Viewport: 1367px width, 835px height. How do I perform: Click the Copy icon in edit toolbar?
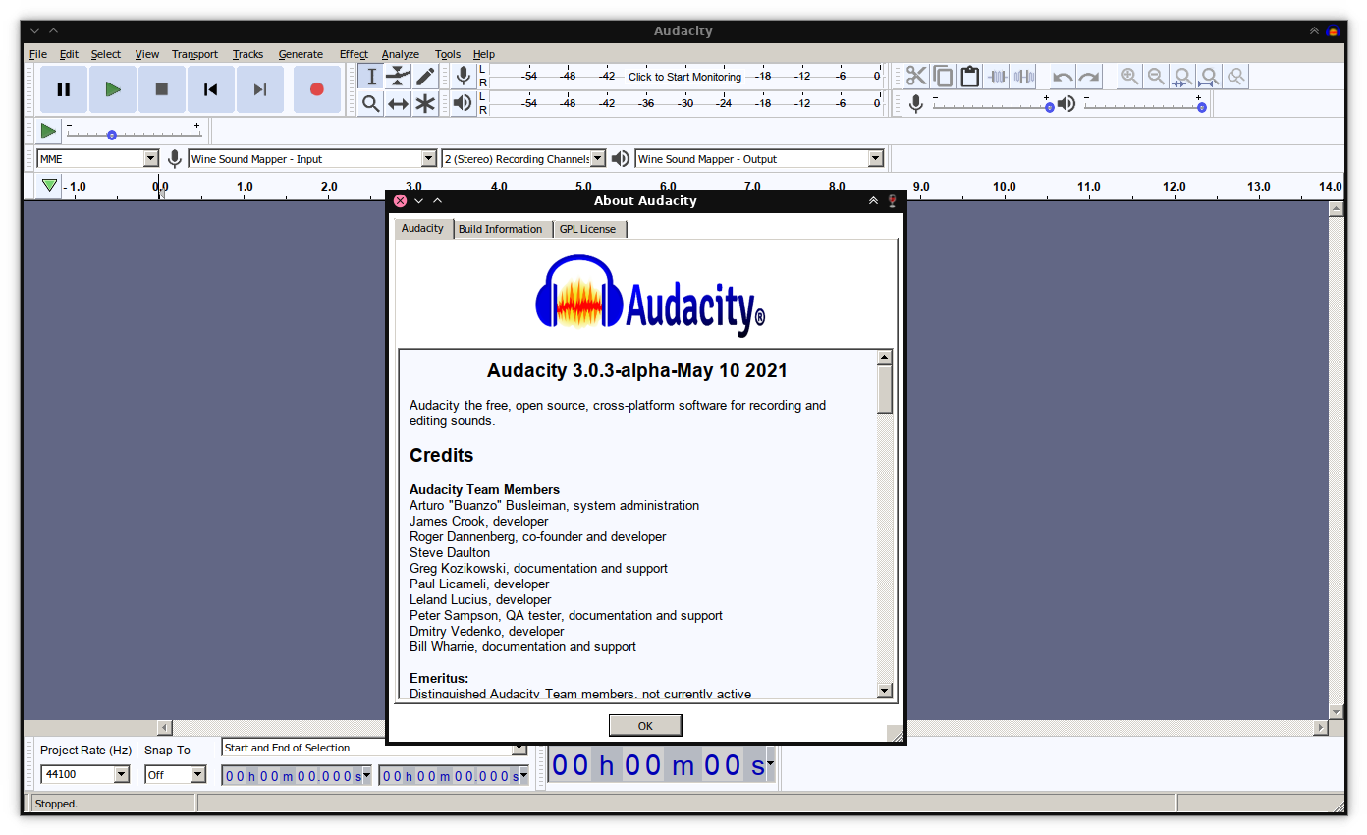point(943,77)
